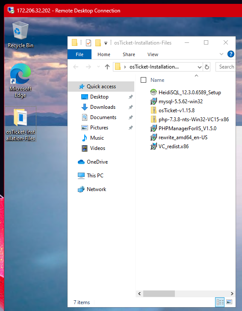Switch to Details view in status bar
This screenshot has height=311, width=242.
220,302
